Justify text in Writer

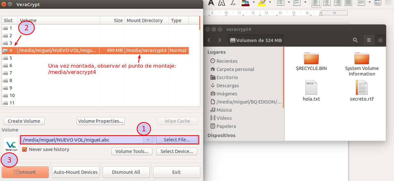pyautogui.click(x=348, y=3)
